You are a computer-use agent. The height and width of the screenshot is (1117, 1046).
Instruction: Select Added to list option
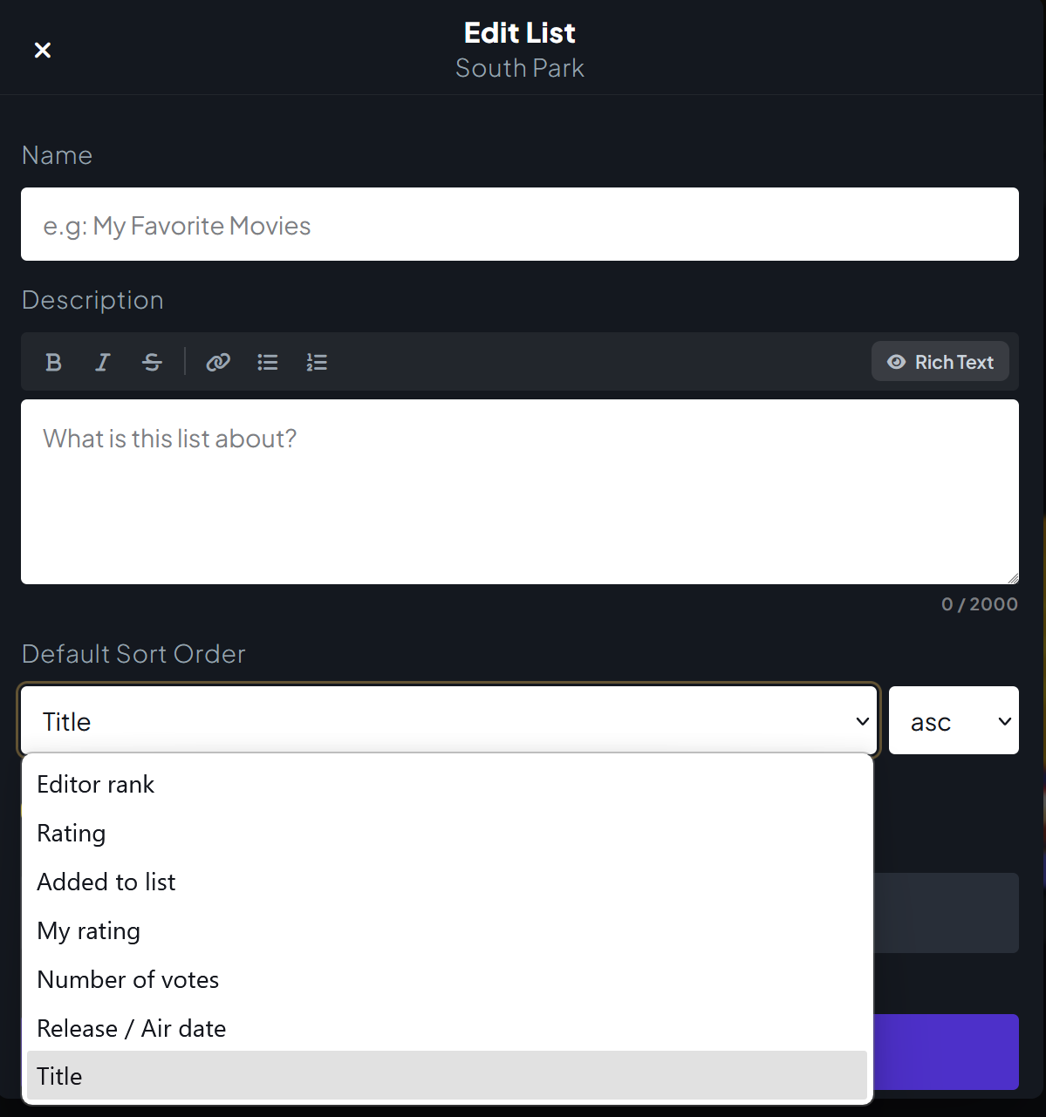pyautogui.click(x=447, y=882)
